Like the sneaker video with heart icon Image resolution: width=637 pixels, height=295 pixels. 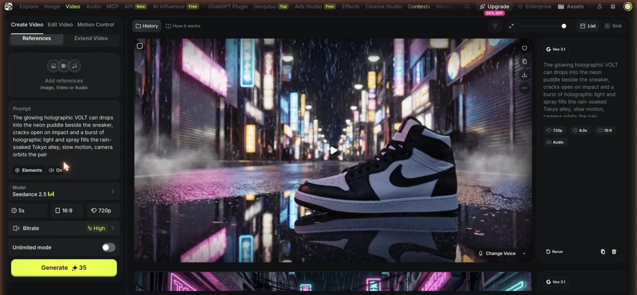pyautogui.click(x=524, y=48)
